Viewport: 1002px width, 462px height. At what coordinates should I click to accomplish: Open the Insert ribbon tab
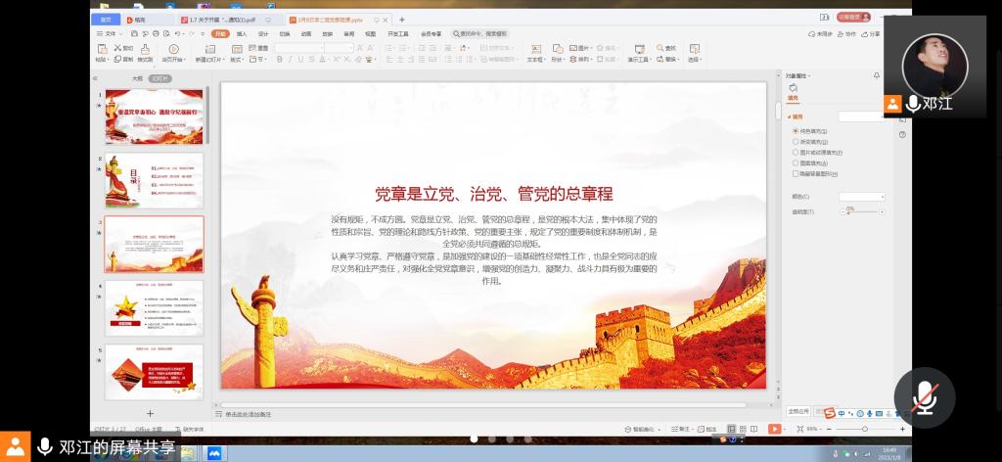pyautogui.click(x=241, y=33)
